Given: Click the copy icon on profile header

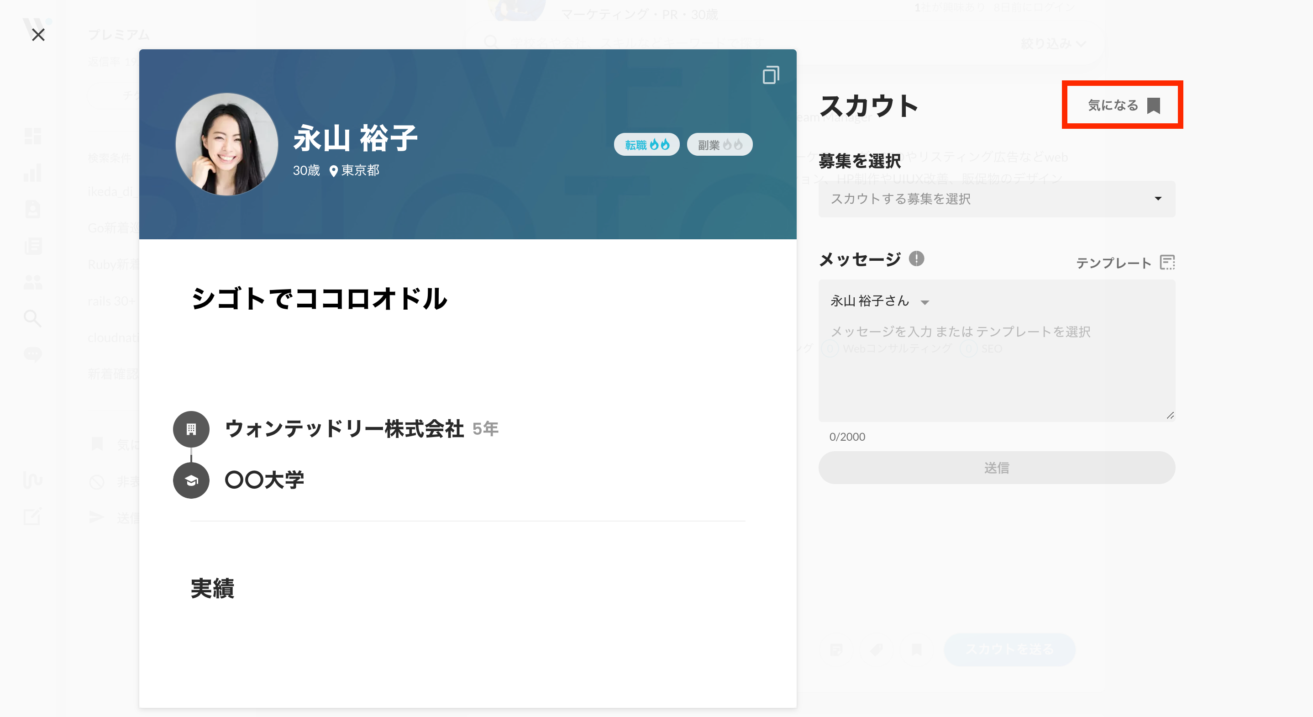Looking at the screenshot, I should click(x=770, y=75).
